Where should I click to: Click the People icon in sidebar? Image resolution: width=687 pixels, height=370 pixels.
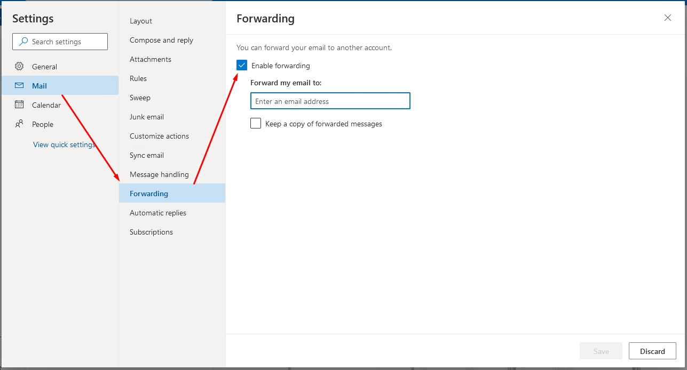tap(19, 124)
